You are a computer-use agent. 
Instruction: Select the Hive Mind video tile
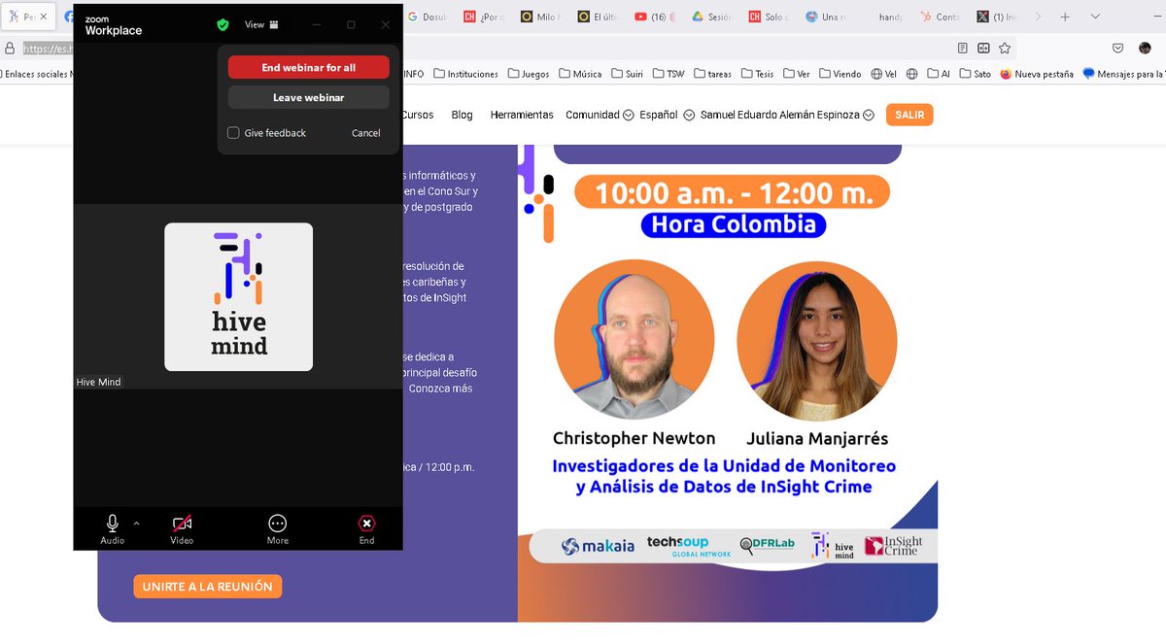[x=238, y=296]
